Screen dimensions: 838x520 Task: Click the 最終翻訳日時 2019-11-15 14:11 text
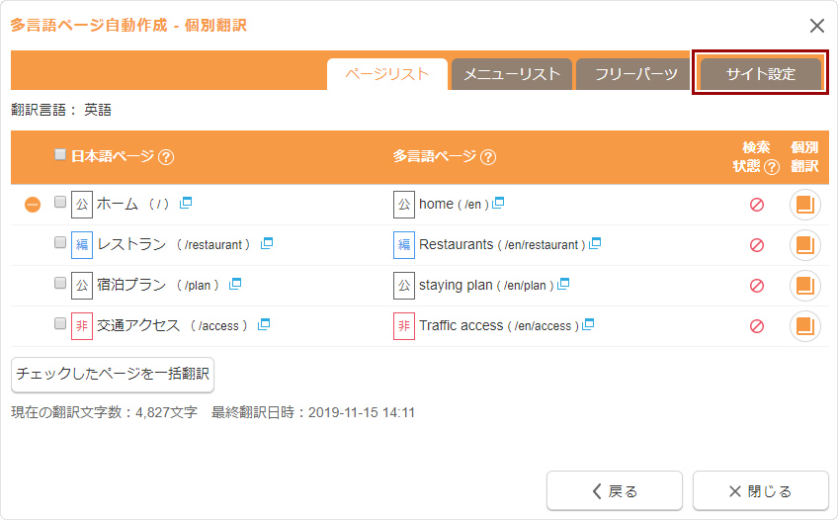point(313,412)
